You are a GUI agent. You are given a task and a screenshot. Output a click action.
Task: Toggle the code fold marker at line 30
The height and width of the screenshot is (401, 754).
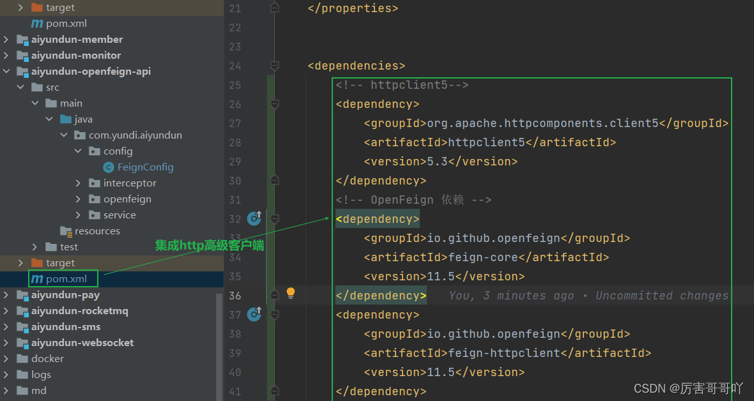pos(275,180)
